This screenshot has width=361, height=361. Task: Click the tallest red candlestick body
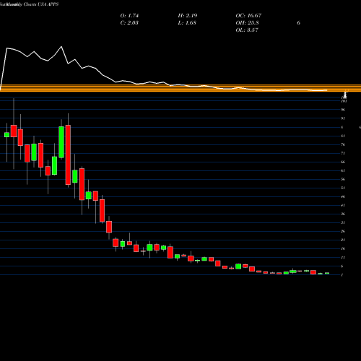point(68,155)
